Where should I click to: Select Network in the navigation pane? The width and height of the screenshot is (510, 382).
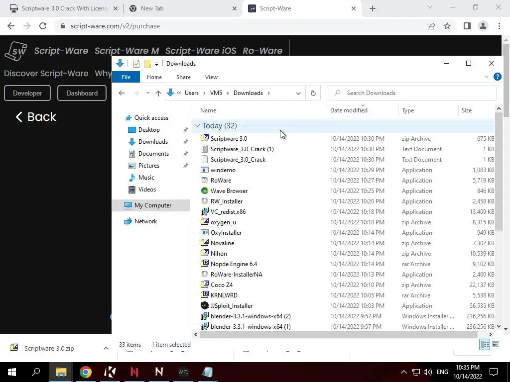pos(145,221)
